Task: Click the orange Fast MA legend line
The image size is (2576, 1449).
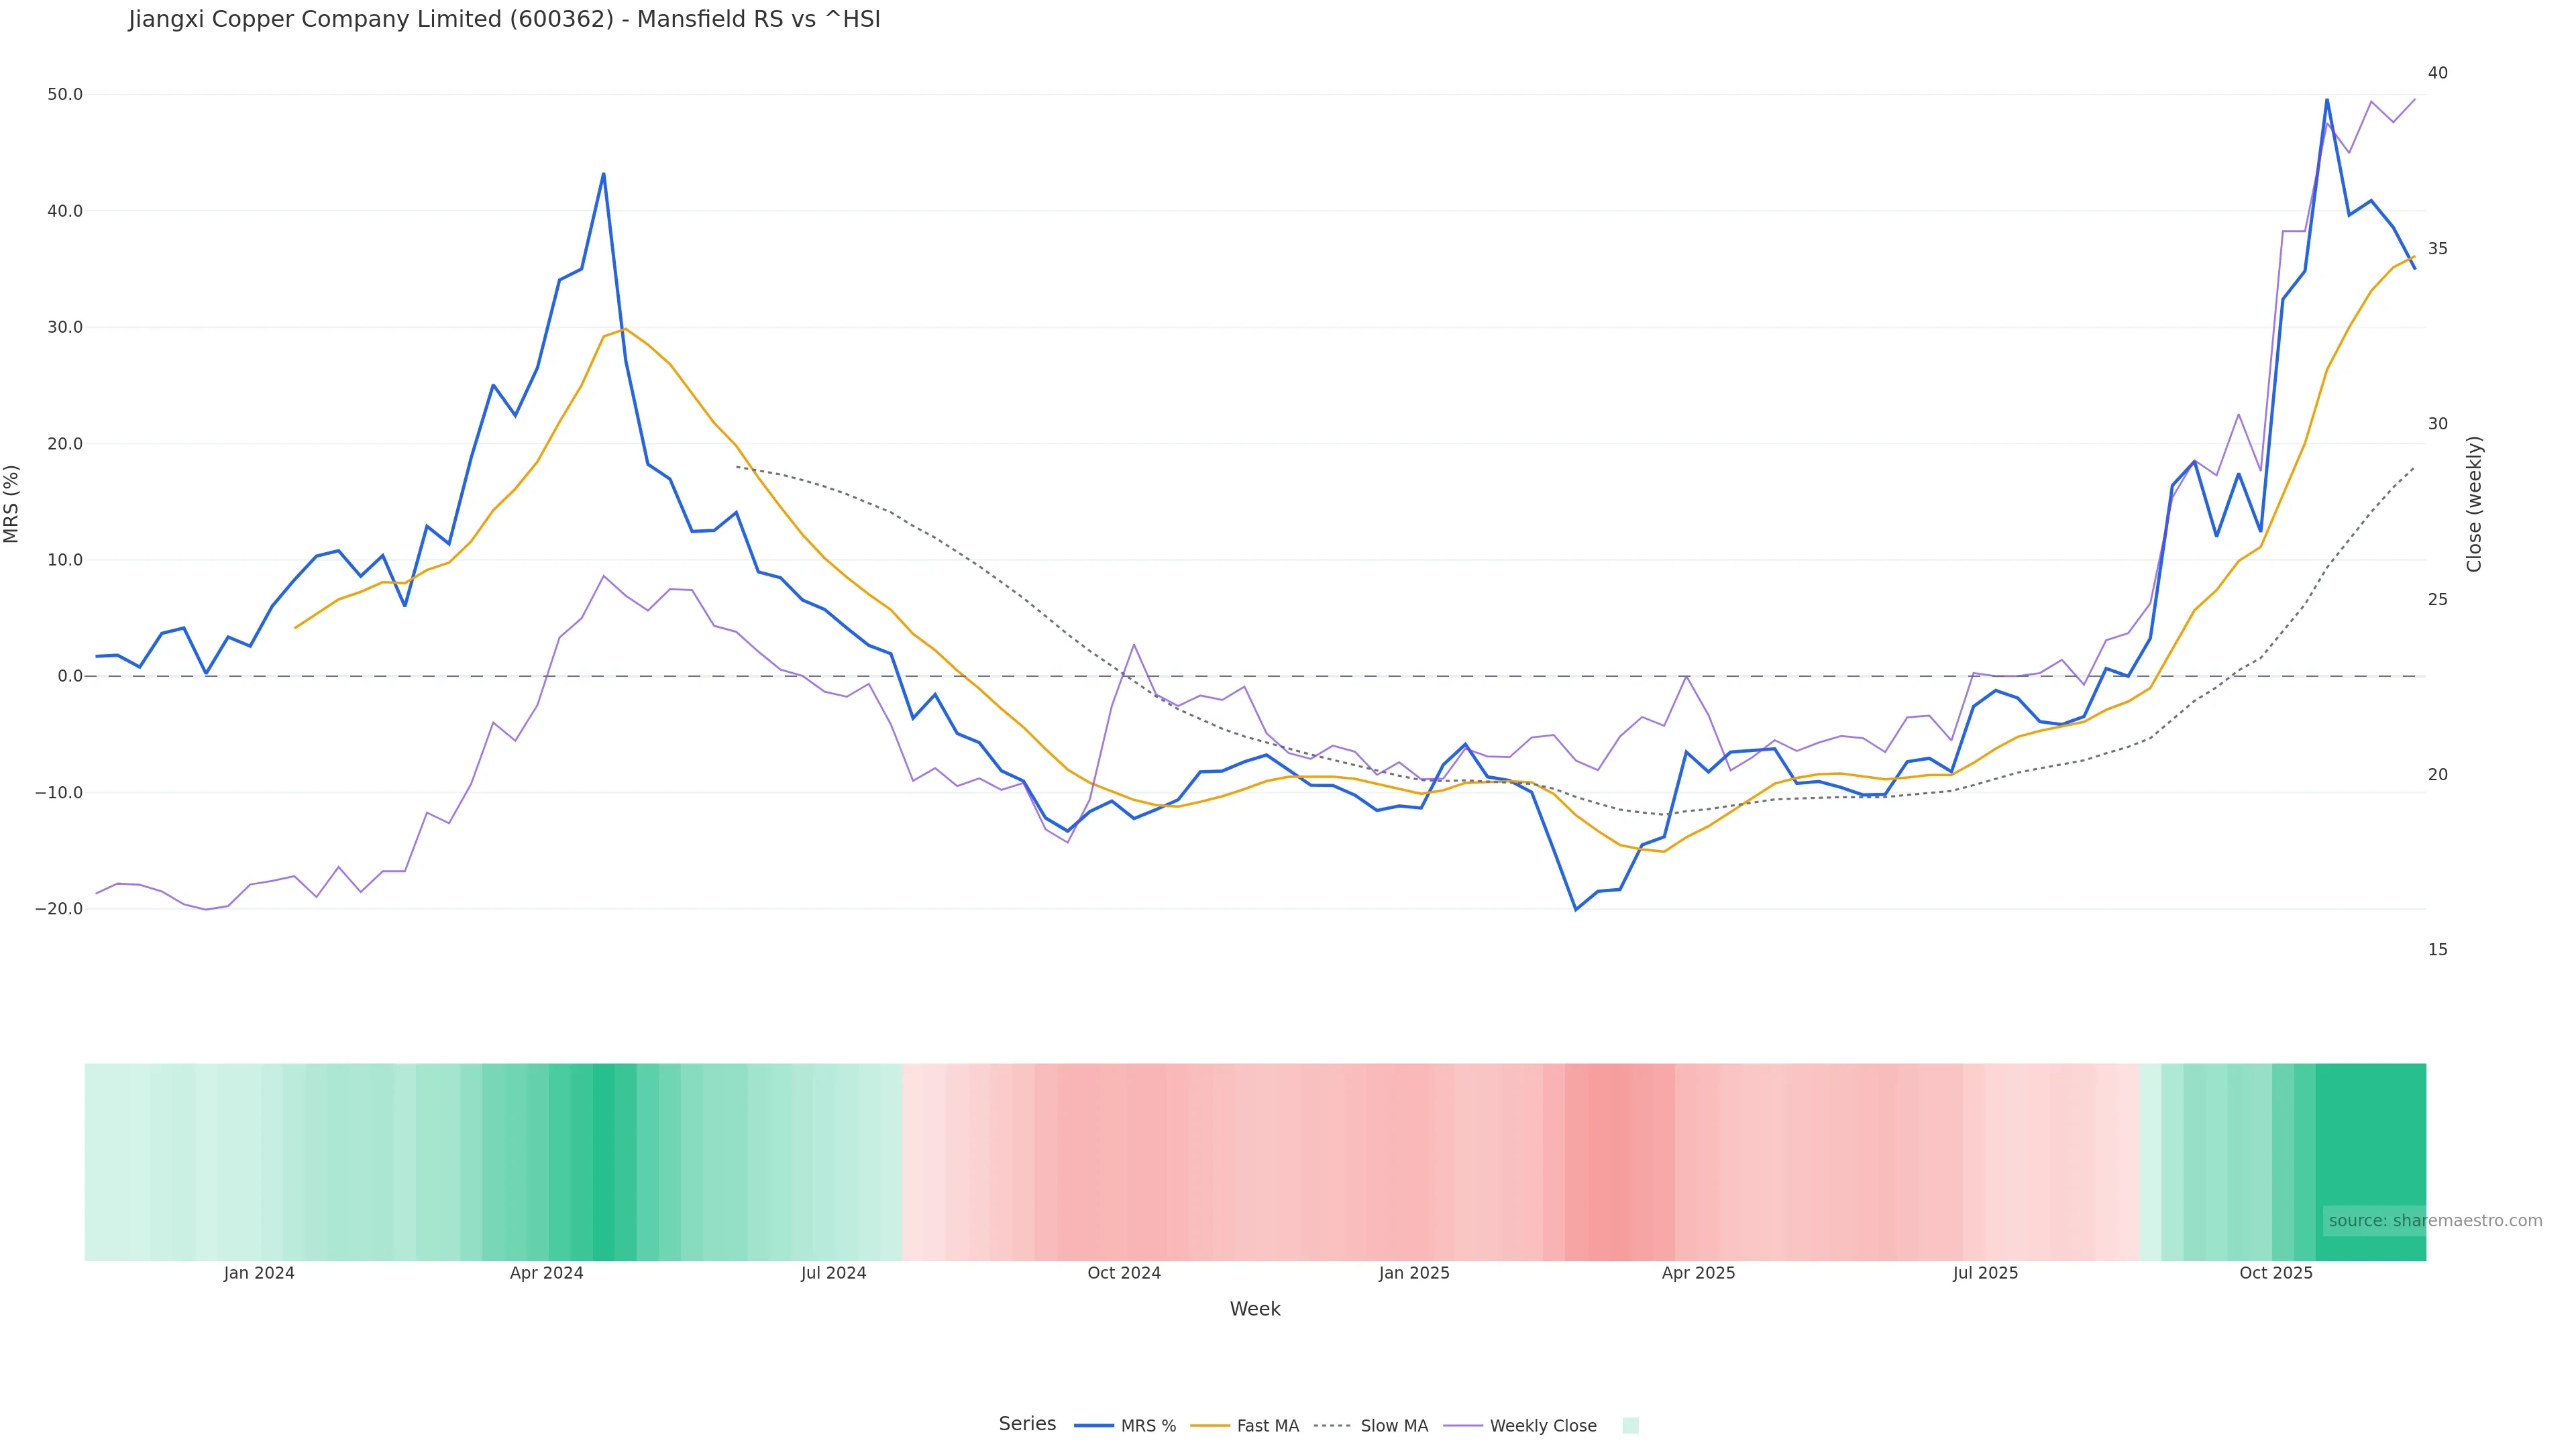Action: pyautogui.click(x=1211, y=1426)
